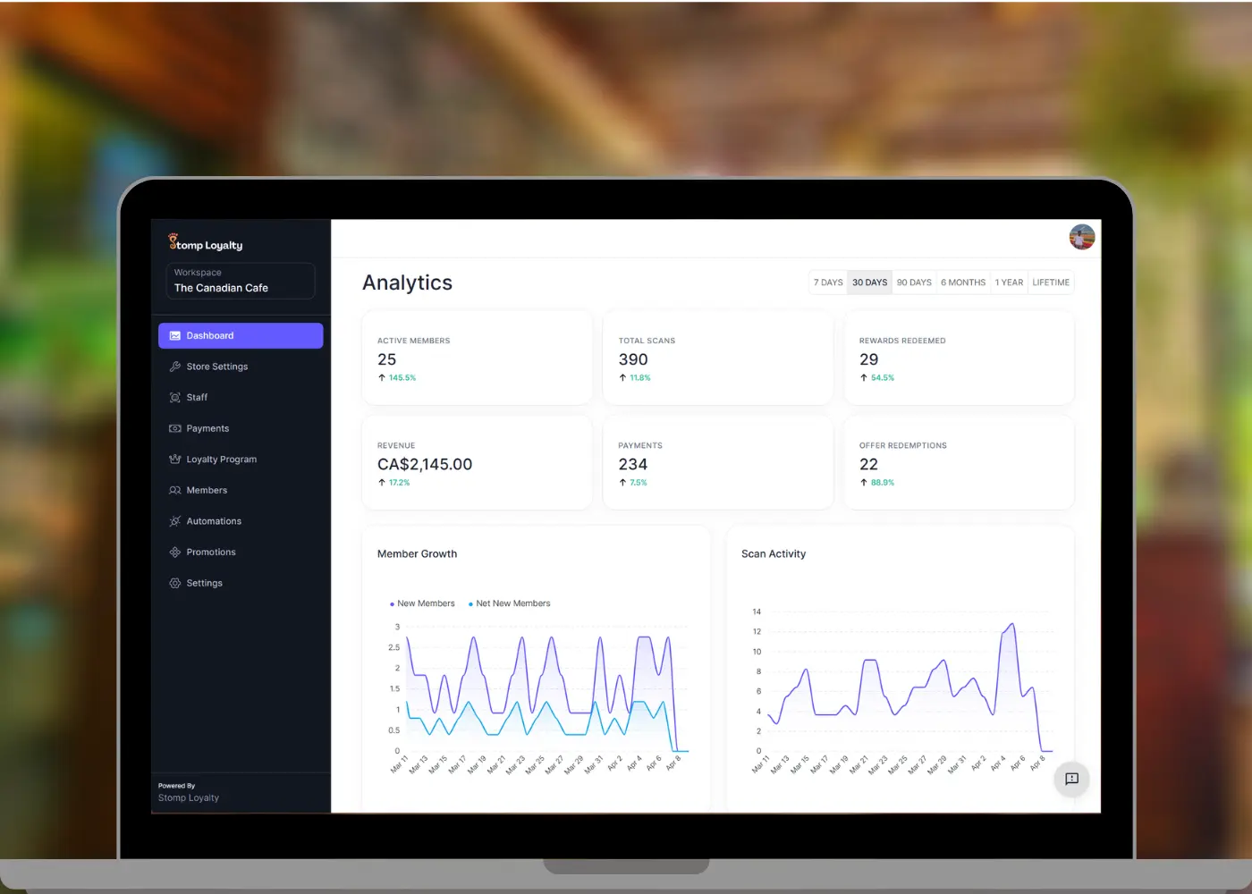Select the Promotions icon
This screenshot has width=1252, height=894.
tap(173, 552)
